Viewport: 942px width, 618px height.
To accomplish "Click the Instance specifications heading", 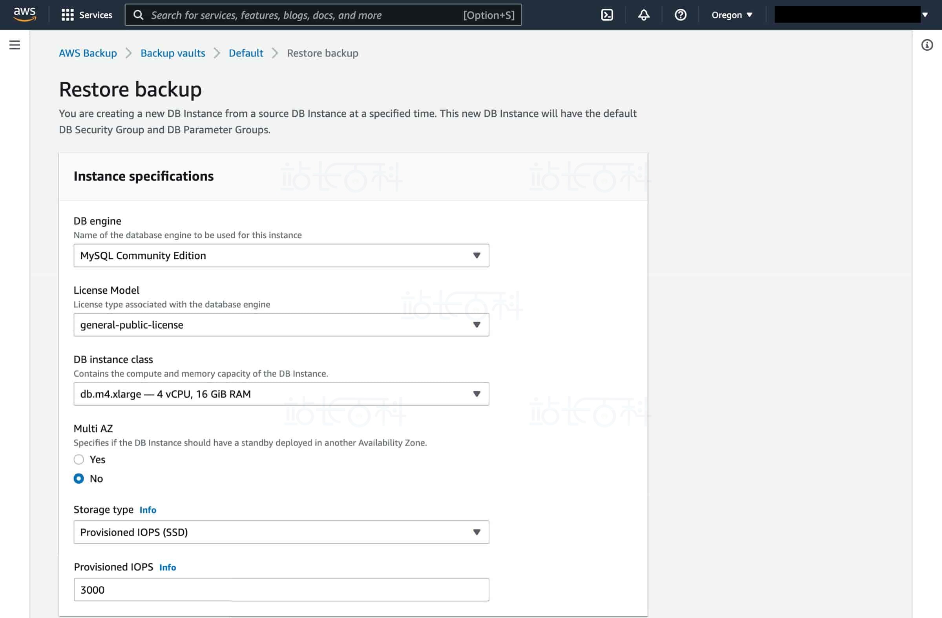I will (143, 176).
